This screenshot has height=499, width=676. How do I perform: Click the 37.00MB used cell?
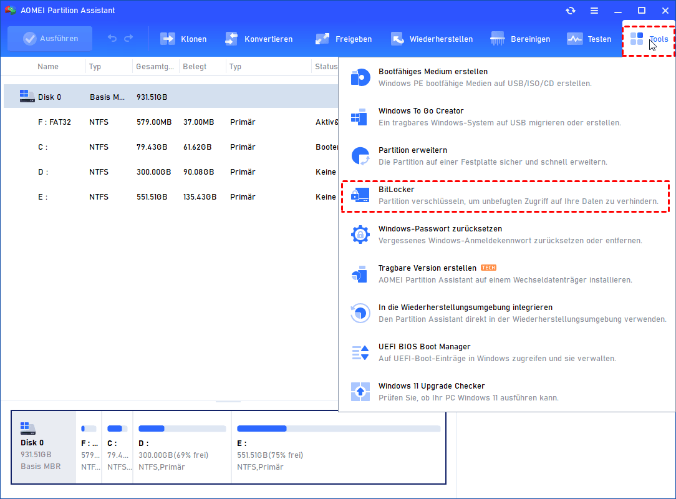click(x=198, y=122)
